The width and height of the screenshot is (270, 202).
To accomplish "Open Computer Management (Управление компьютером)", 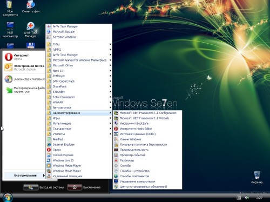I will (x=147, y=181).
